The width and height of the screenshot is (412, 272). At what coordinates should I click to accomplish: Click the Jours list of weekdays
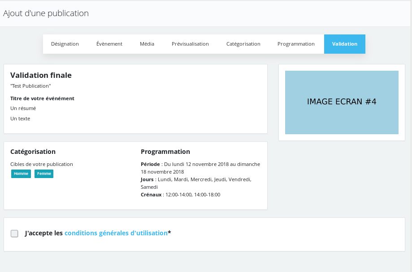pos(196,183)
